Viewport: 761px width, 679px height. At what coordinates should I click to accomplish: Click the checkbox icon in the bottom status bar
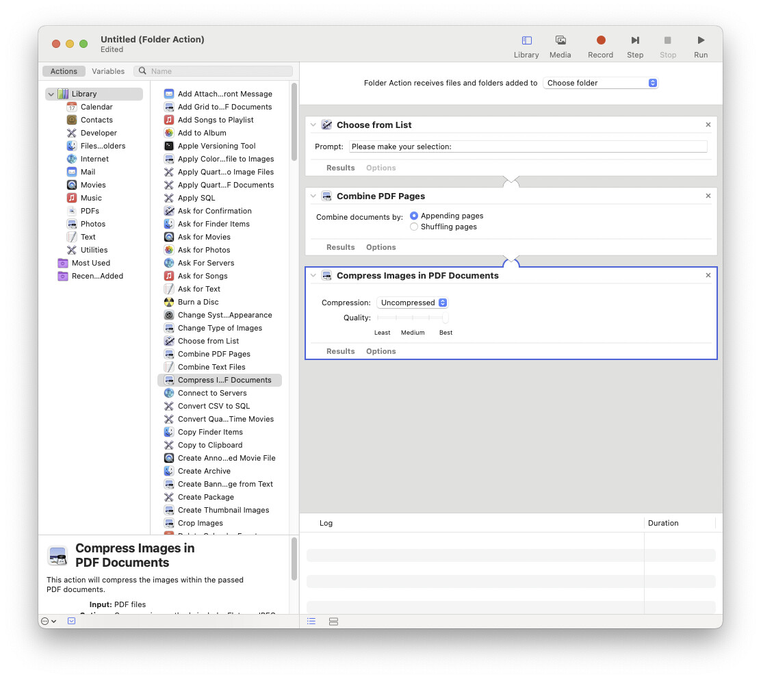(72, 621)
